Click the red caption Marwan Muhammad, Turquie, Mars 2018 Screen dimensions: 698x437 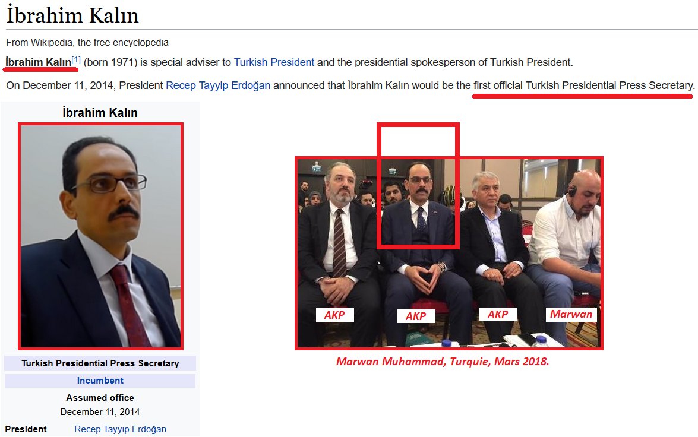pyautogui.click(x=443, y=362)
